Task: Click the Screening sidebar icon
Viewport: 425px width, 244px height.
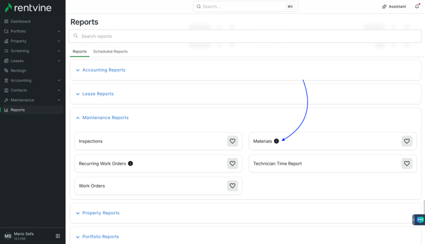Action: click(x=6, y=51)
